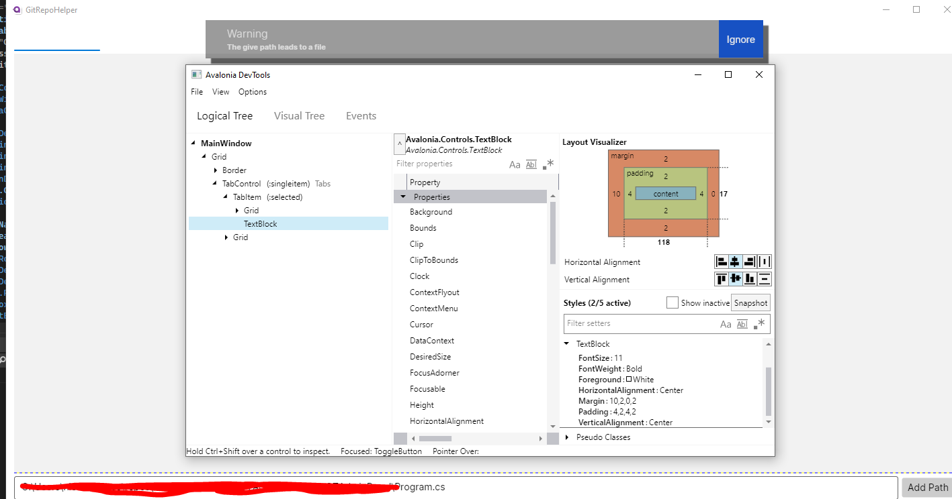Enable whole-word matching in property filter
Screen dimensions: 952x499
coord(531,164)
